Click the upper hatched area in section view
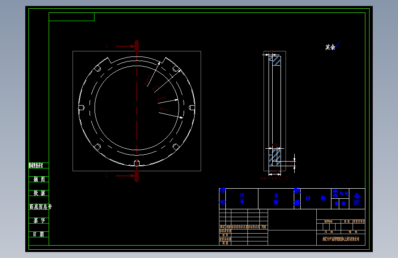This screenshot has width=398, height=258. click(x=275, y=61)
